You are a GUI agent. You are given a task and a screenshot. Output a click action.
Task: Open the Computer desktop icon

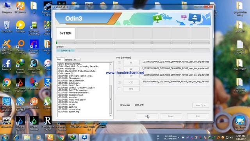7,7
